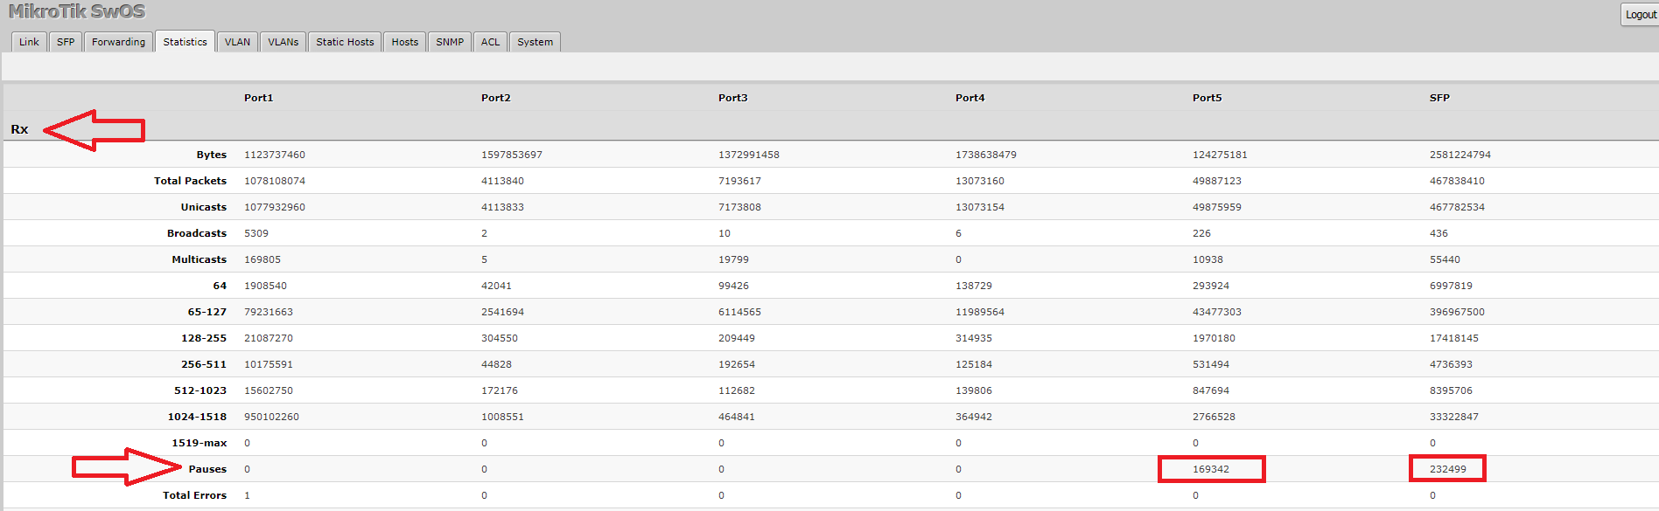Open the ACL tab
The height and width of the screenshot is (511, 1659).
point(490,42)
